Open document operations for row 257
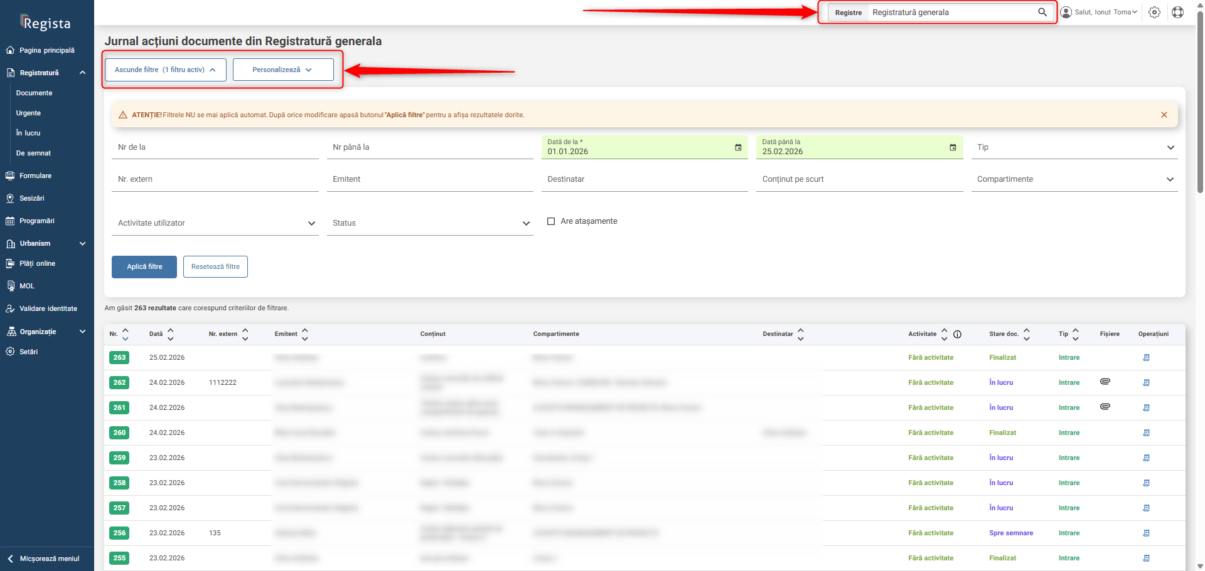 point(1146,508)
